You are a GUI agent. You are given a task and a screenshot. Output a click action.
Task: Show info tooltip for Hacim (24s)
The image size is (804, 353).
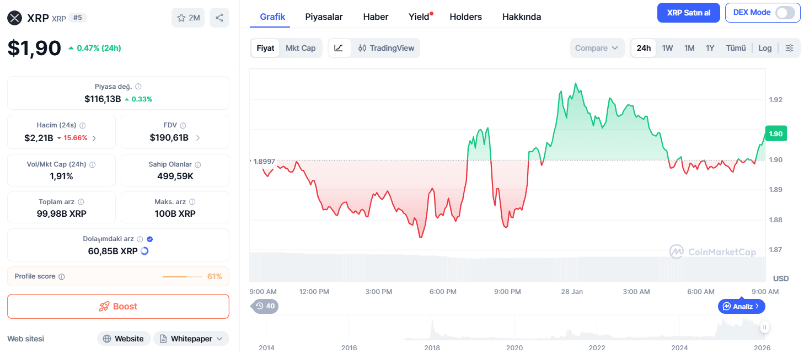(x=83, y=125)
